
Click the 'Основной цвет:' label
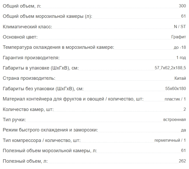click(x=20, y=37)
